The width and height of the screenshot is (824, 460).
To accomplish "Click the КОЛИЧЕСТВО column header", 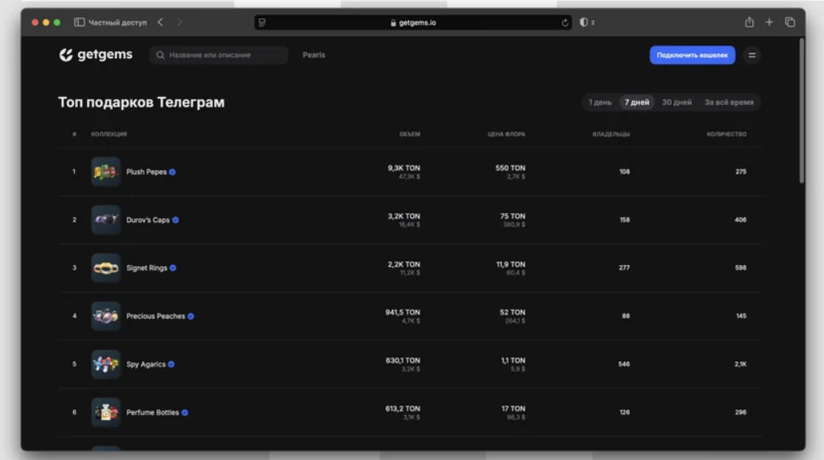I will (x=726, y=134).
